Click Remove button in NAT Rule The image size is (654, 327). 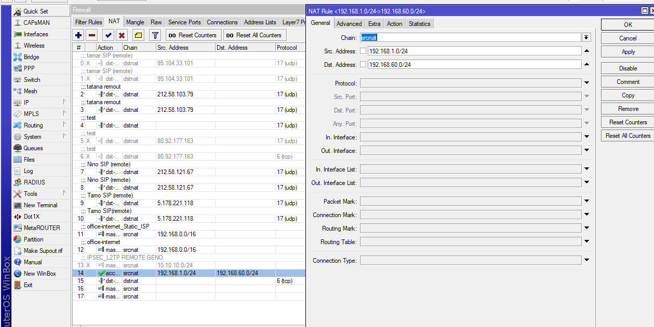tap(628, 109)
